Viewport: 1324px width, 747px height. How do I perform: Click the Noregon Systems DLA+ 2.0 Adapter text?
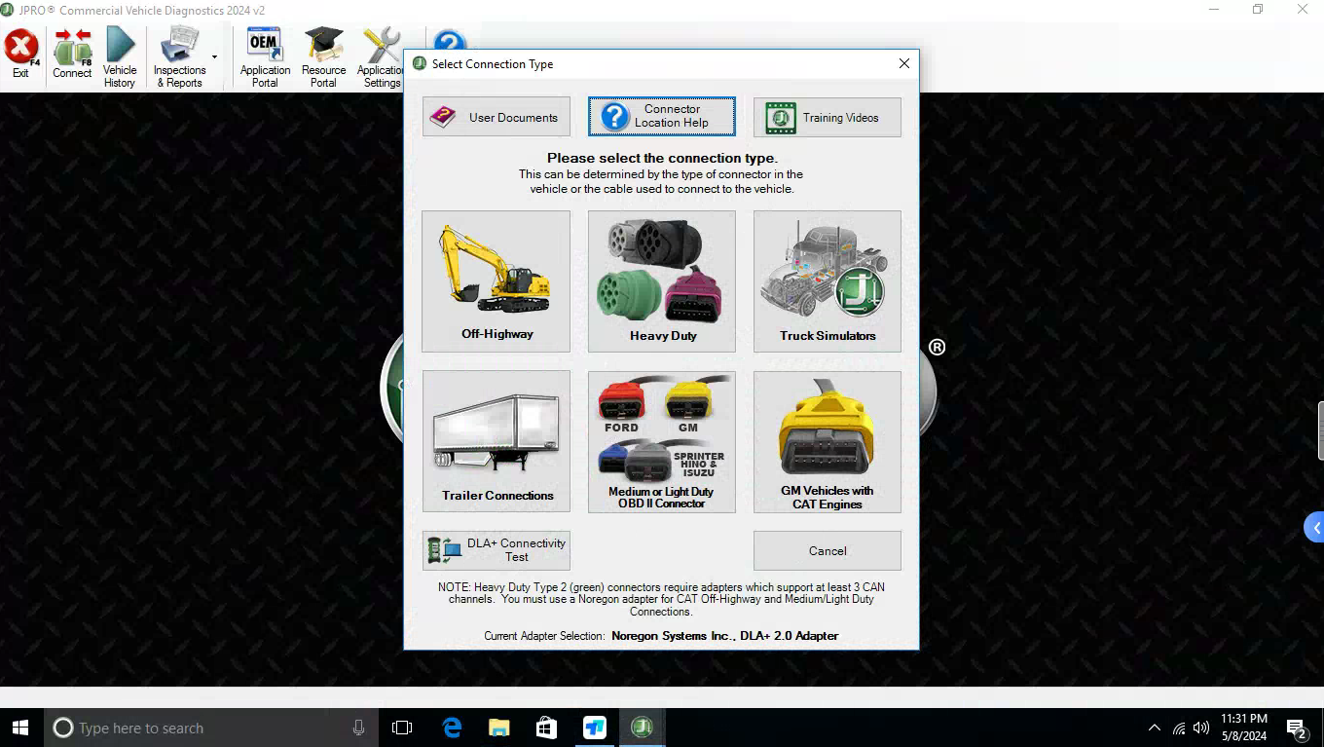[x=724, y=636]
